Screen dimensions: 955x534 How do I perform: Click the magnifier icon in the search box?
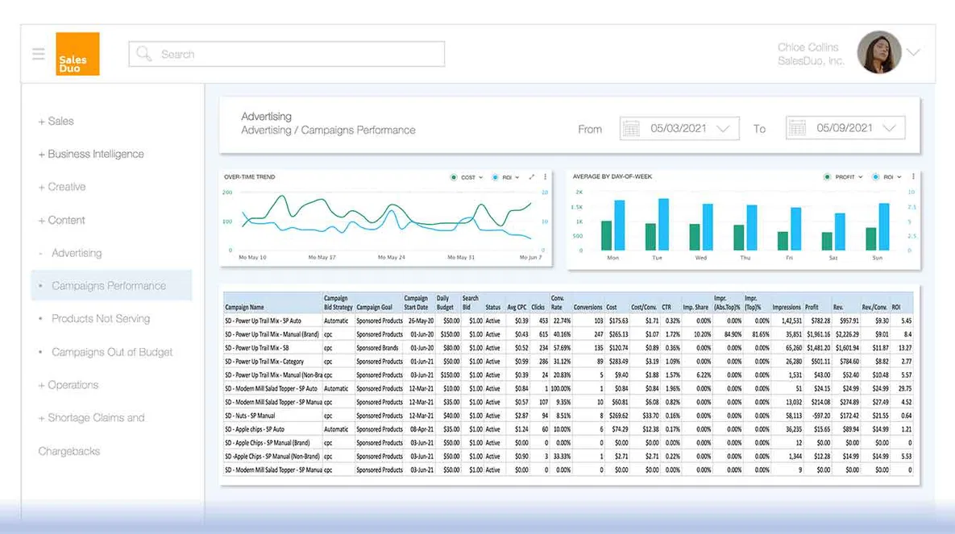point(143,54)
